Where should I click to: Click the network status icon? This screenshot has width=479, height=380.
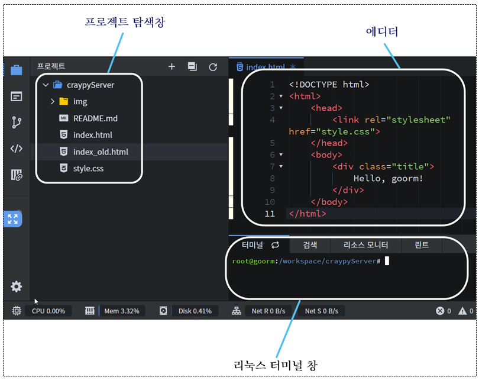tap(236, 311)
